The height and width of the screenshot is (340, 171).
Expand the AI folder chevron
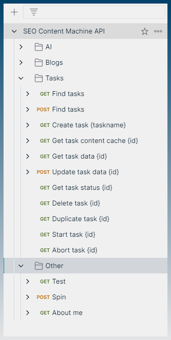point(21,47)
